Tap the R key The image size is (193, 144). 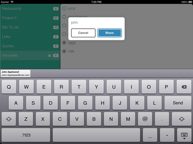point(62,87)
